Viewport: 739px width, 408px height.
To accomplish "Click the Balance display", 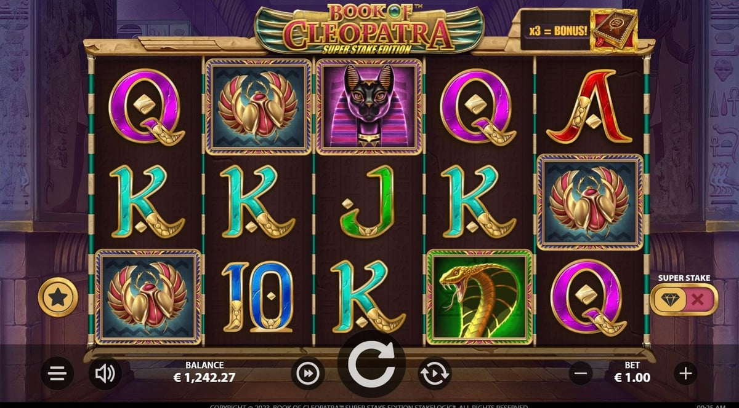I will [204, 372].
